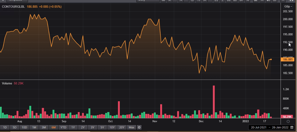
Task: Click the 200.000 price axis label
Action: tap(288, 19)
